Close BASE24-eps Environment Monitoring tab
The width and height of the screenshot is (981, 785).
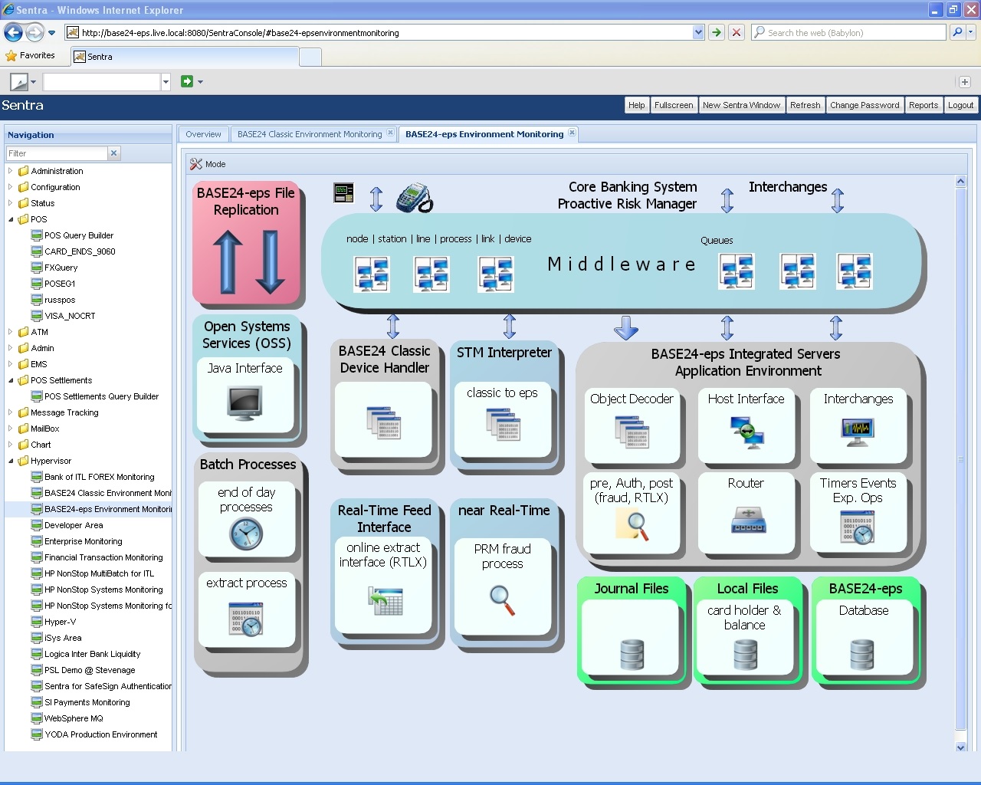coord(572,133)
